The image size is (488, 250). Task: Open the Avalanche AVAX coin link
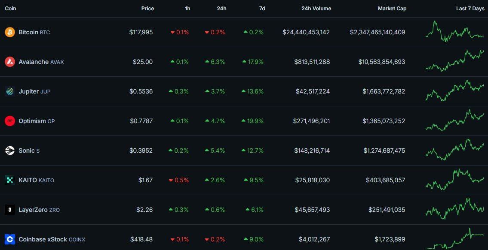pyautogui.click(x=41, y=62)
